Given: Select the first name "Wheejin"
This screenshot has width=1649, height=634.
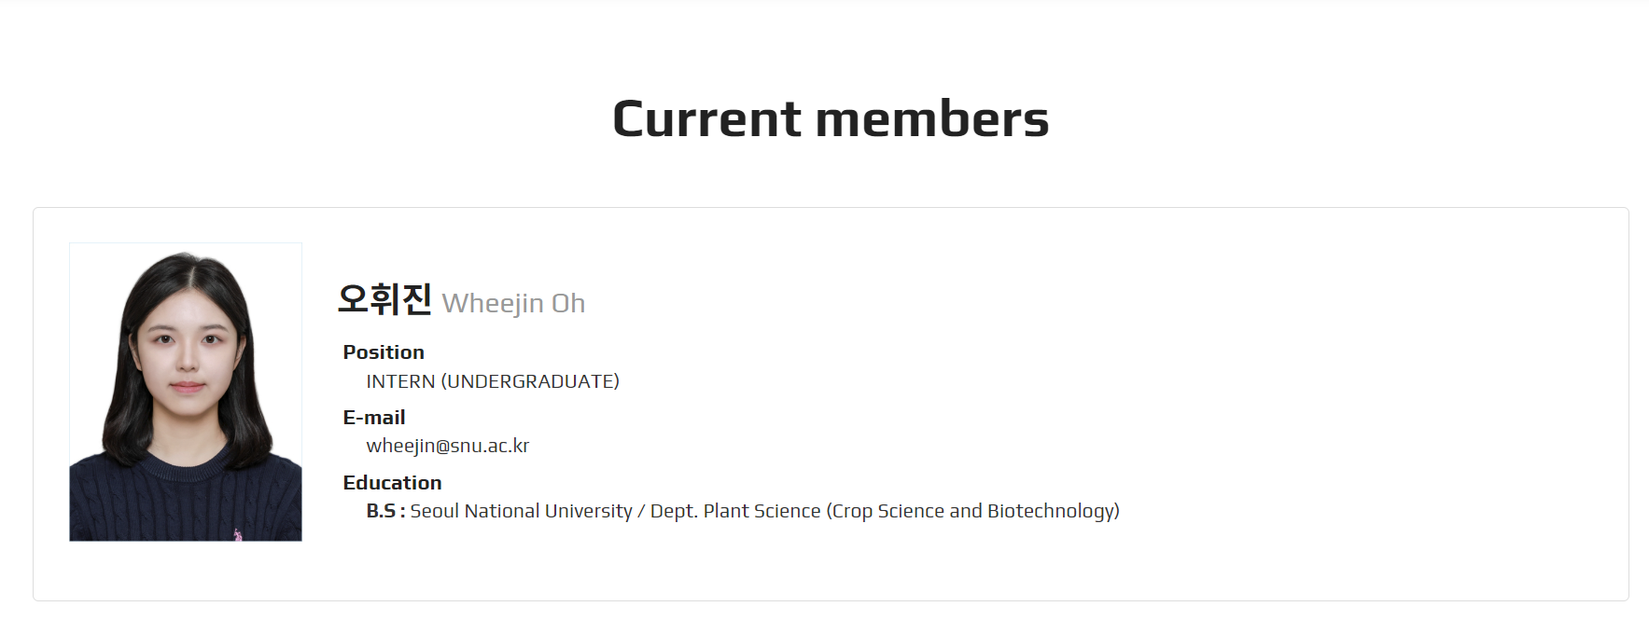Looking at the screenshot, I should click(493, 304).
